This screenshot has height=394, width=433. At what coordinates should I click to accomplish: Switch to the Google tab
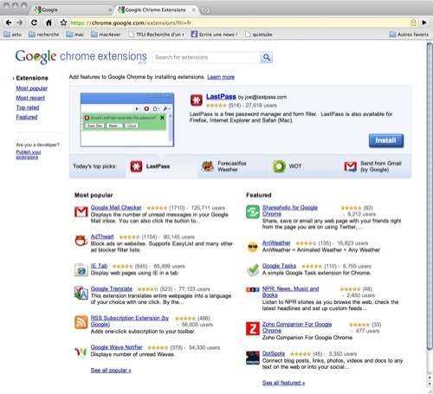point(71,10)
